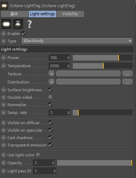Open help via the question mark icon
Screen dimensions: 136x178
point(29,24)
